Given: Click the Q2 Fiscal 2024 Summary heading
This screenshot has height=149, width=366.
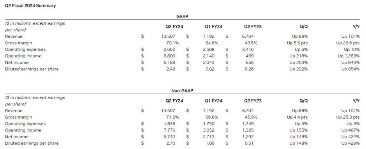Looking at the screenshot, I should point(30,5).
